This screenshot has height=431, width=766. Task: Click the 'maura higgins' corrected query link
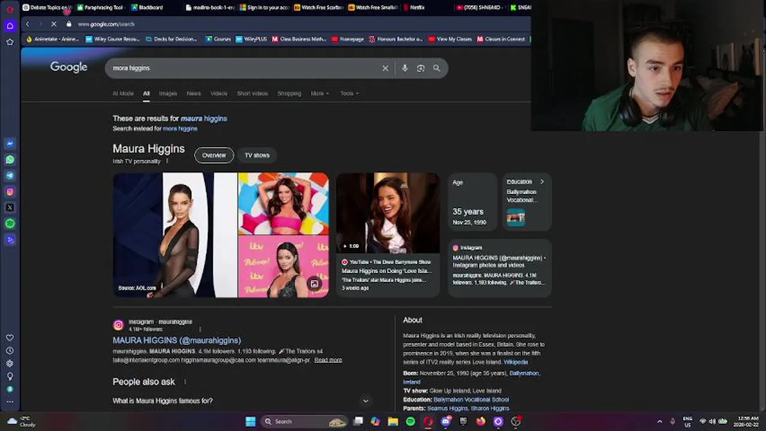click(204, 119)
